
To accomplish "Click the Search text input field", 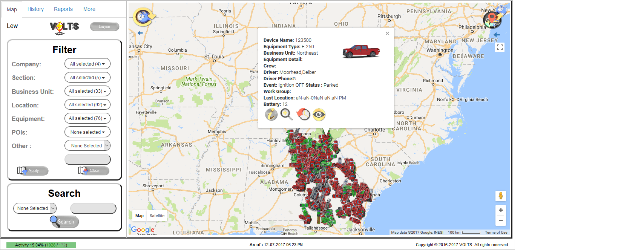I will coord(93,208).
